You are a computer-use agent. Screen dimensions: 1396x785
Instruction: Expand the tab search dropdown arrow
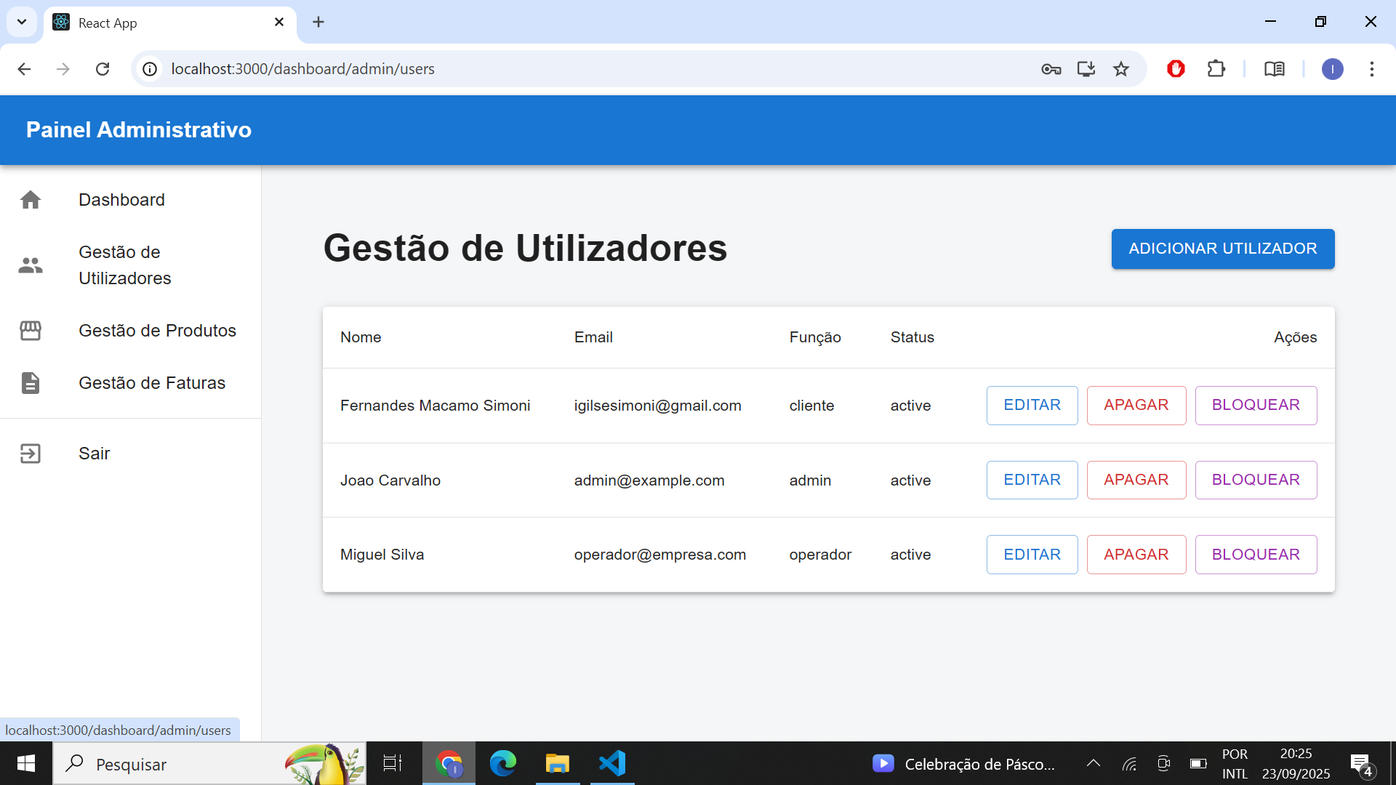click(22, 22)
